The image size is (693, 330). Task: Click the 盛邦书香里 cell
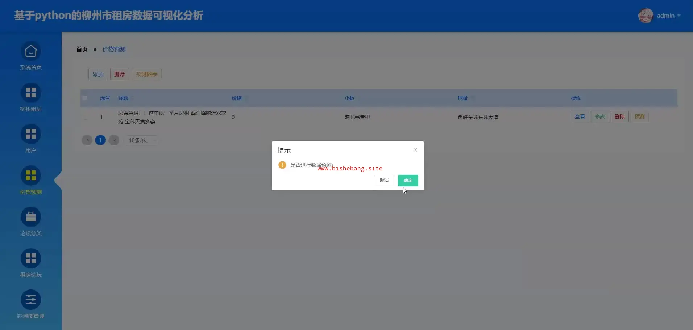[x=357, y=117]
